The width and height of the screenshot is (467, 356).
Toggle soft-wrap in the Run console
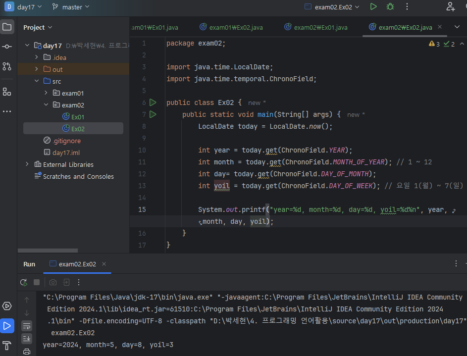(x=27, y=326)
